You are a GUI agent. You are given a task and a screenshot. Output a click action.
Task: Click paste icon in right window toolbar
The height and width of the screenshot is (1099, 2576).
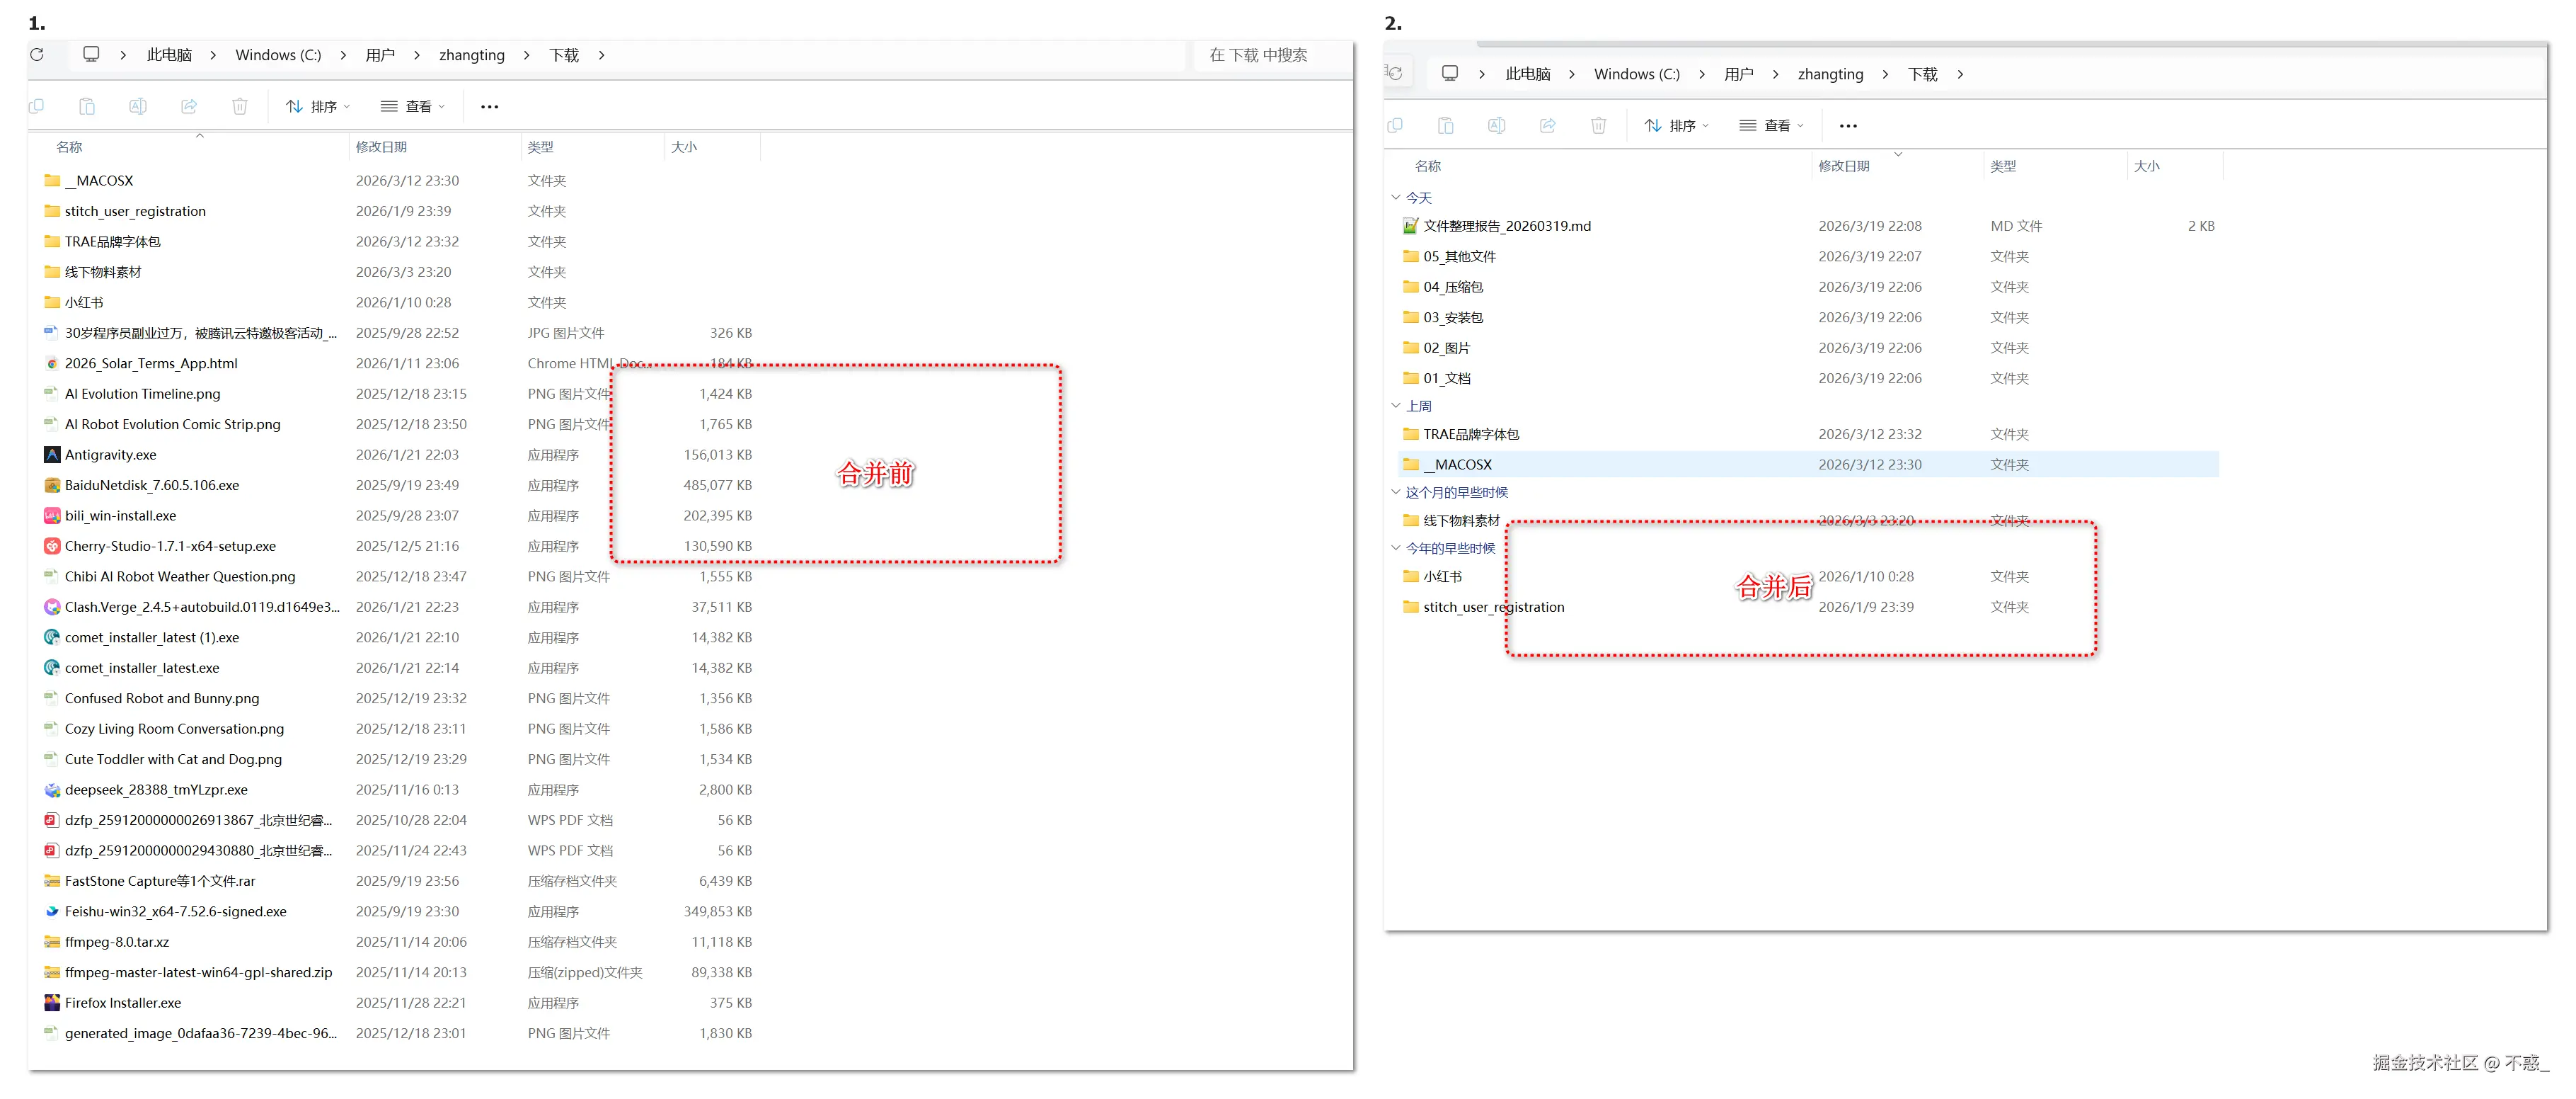click(x=1445, y=125)
